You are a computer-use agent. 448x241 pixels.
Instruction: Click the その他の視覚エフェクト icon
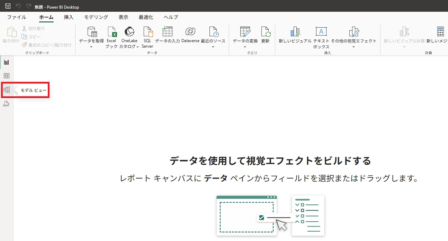coord(354,32)
